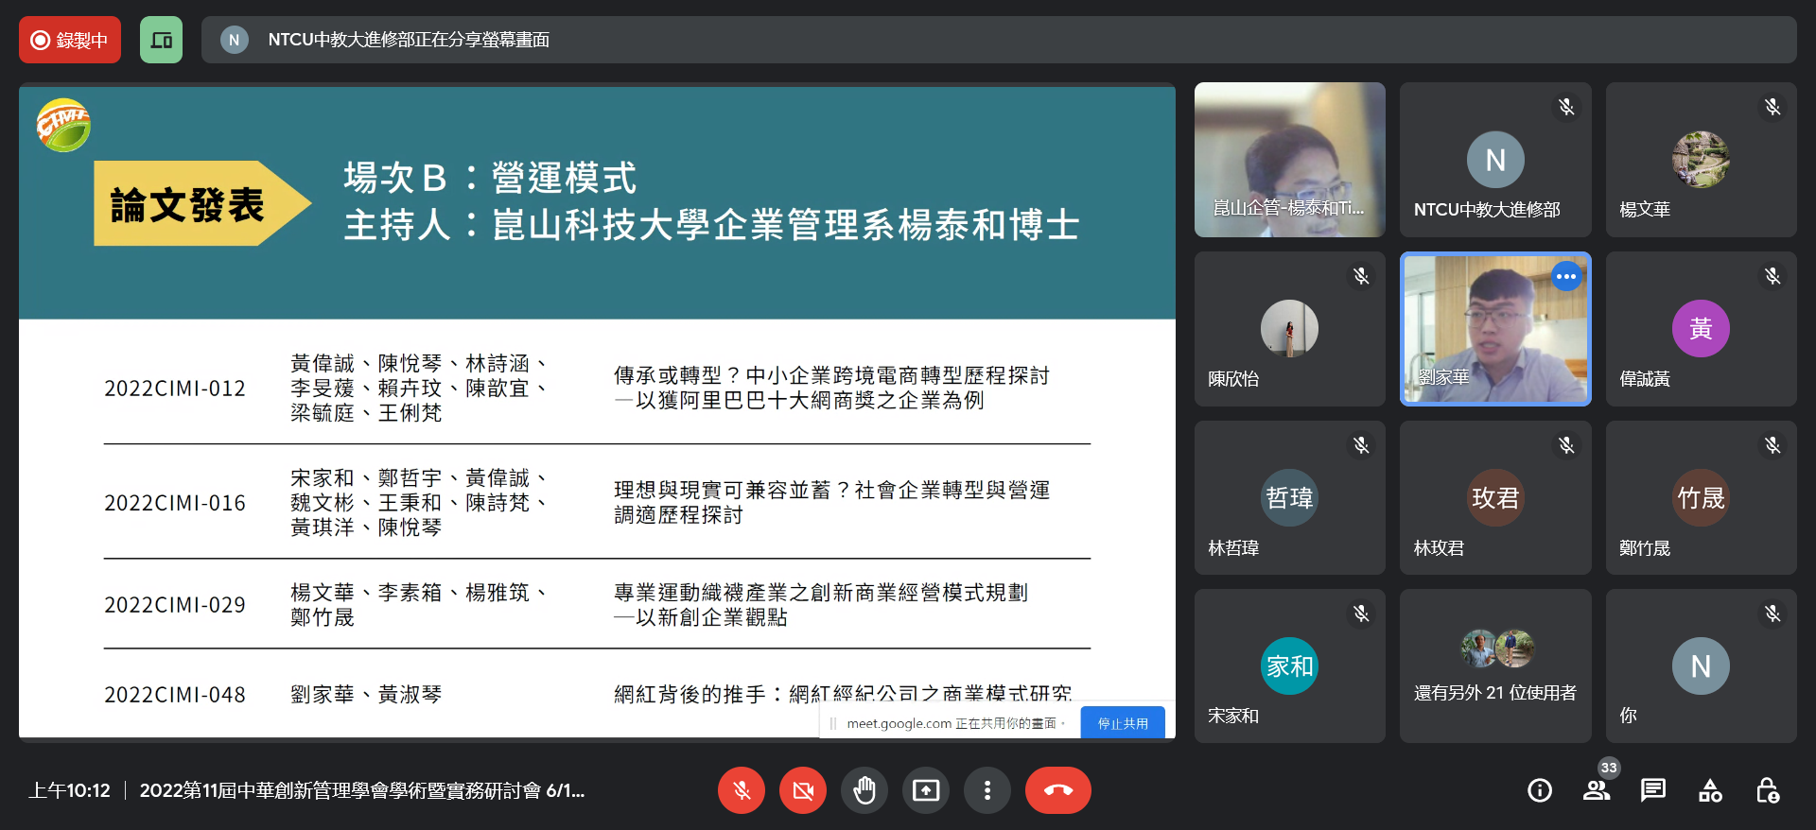1816x830 pixels.
Task: Open meeting details info icon
Action: [x=1540, y=790]
